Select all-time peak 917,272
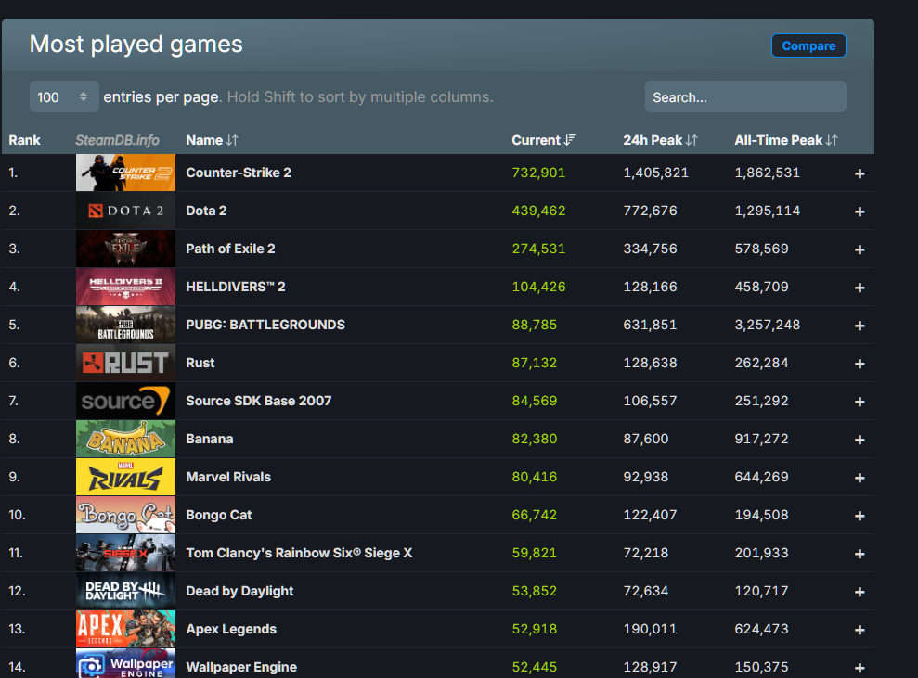 coord(761,439)
